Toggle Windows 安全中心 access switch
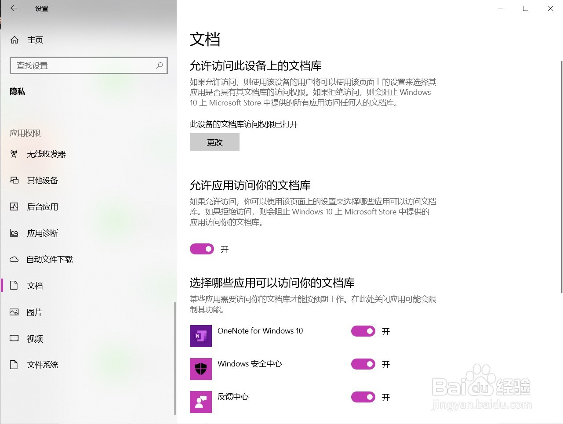Screen dimensions: 563x424 point(363,364)
